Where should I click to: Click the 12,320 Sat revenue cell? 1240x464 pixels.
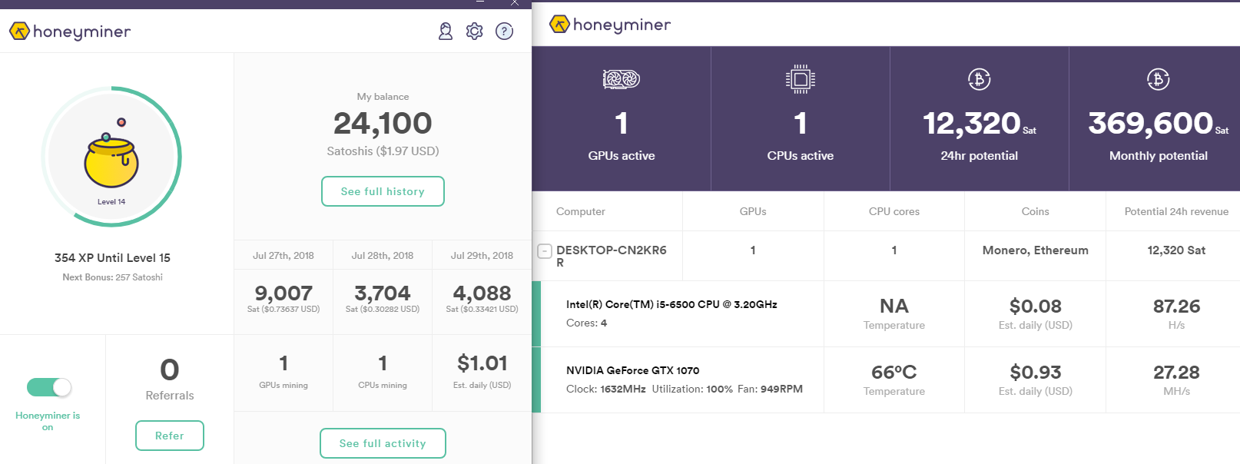click(x=1176, y=250)
